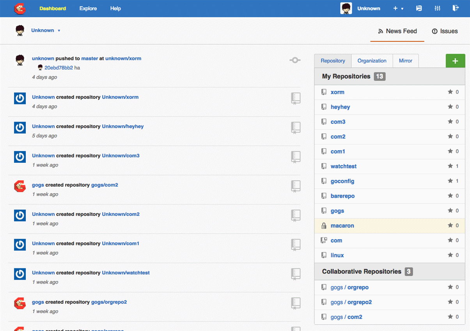
Task: Open the admin panel icon in navbar
Action: coord(419,8)
